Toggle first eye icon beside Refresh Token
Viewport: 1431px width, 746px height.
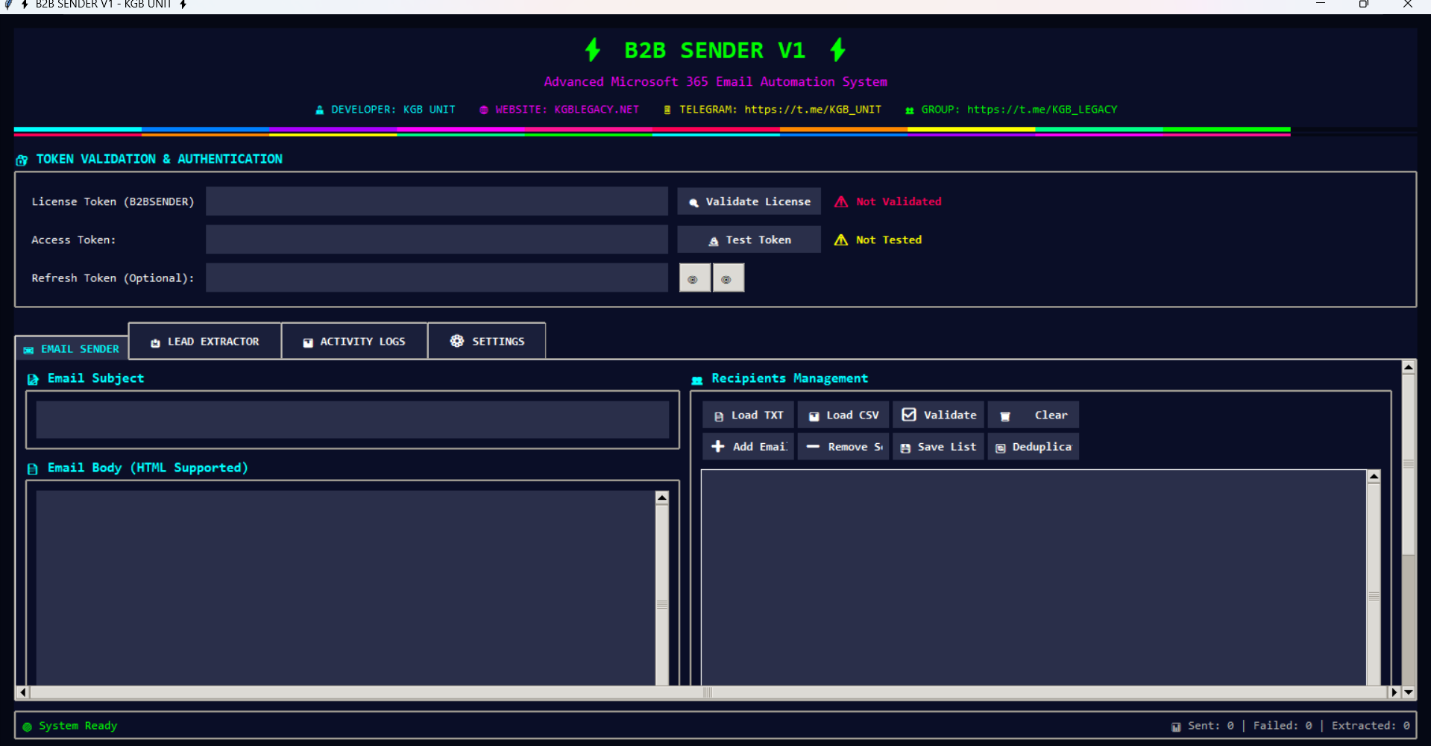pos(694,278)
